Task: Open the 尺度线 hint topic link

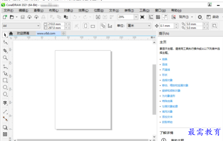Action: (166, 70)
